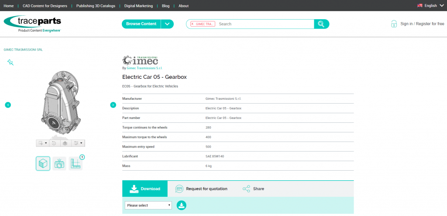Screen dimensions: 447x216
Task: Go to previous image with left arrow
Action: pyautogui.click(x=8, y=105)
